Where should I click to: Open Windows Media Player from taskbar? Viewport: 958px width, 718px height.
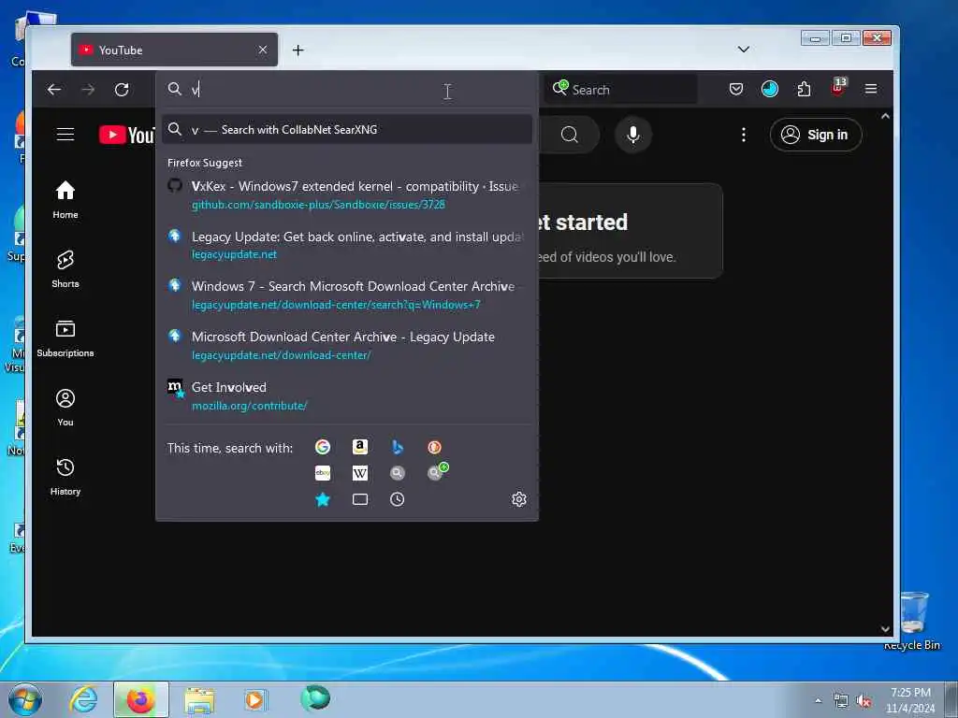255,699
